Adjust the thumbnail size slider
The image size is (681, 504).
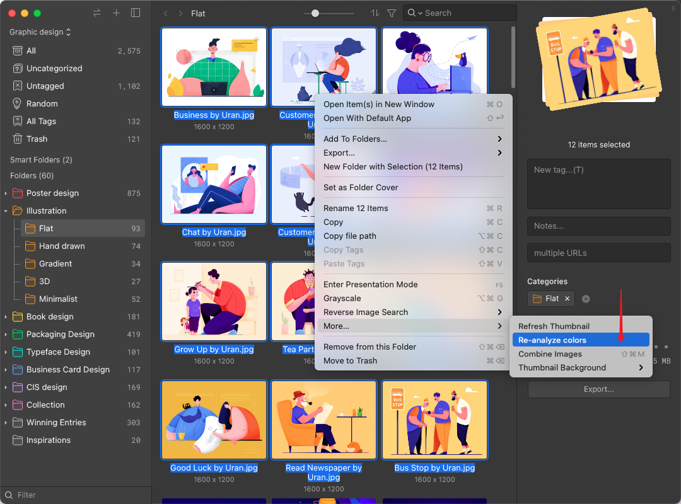[x=315, y=13]
